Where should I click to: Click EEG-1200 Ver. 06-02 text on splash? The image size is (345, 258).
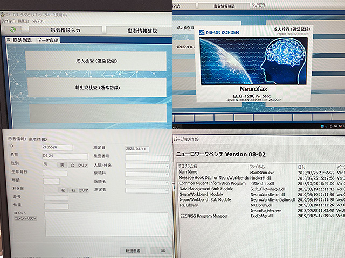[252, 96]
